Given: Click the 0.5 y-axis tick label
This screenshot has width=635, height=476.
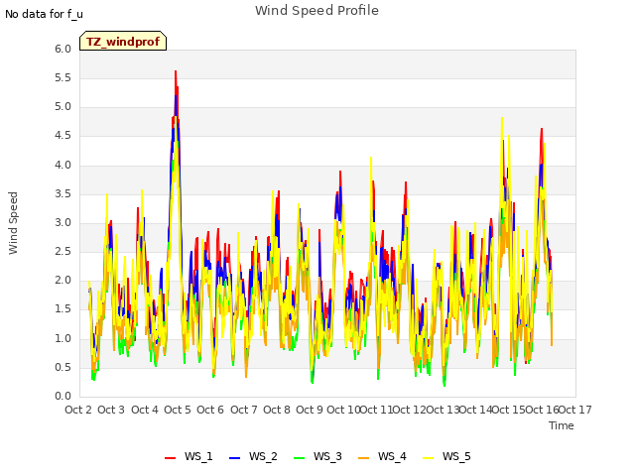Looking at the screenshot, I should point(63,367).
